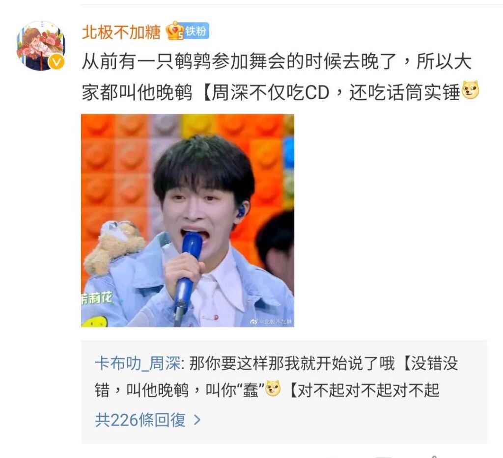Open the 卡布叻_周深 commenter profile link
This screenshot has width=503, height=458.
pyautogui.click(x=137, y=363)
